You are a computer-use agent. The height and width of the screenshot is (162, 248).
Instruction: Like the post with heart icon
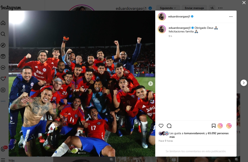pyautogui.click(x=161, y=126)
